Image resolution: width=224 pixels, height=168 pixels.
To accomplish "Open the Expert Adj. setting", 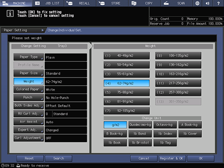I will coord(29,130).
